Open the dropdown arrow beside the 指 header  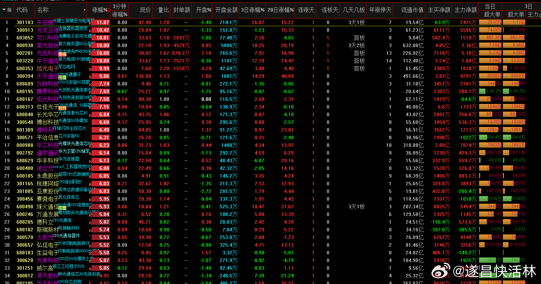(4, 10)
